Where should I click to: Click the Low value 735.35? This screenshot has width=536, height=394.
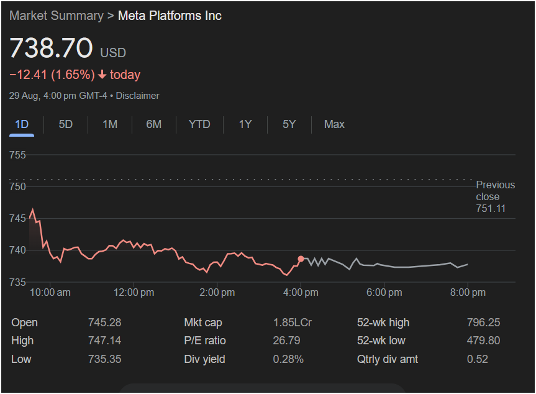click(104, 359)
